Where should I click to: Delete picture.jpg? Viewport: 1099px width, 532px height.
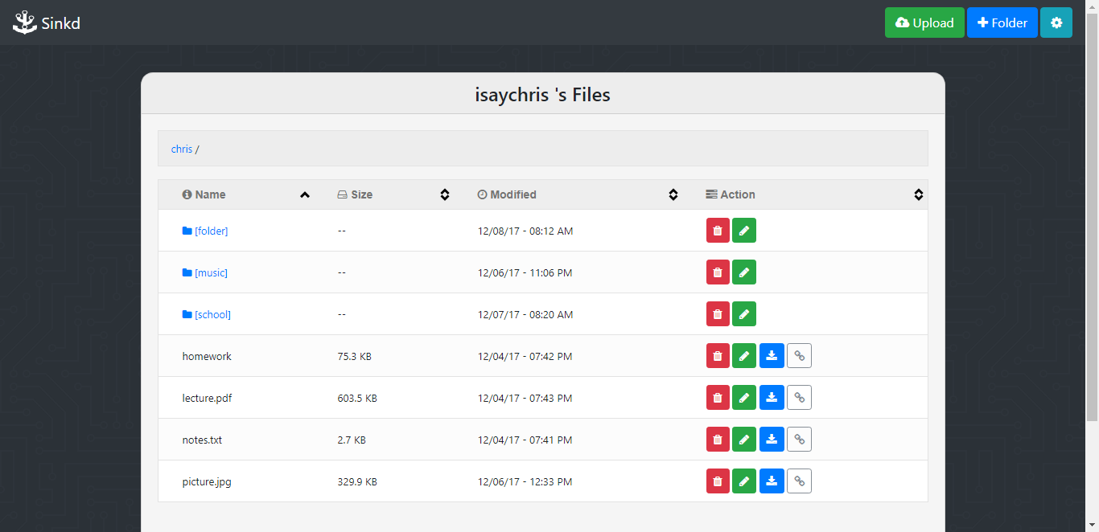click(x=718, y=481)
